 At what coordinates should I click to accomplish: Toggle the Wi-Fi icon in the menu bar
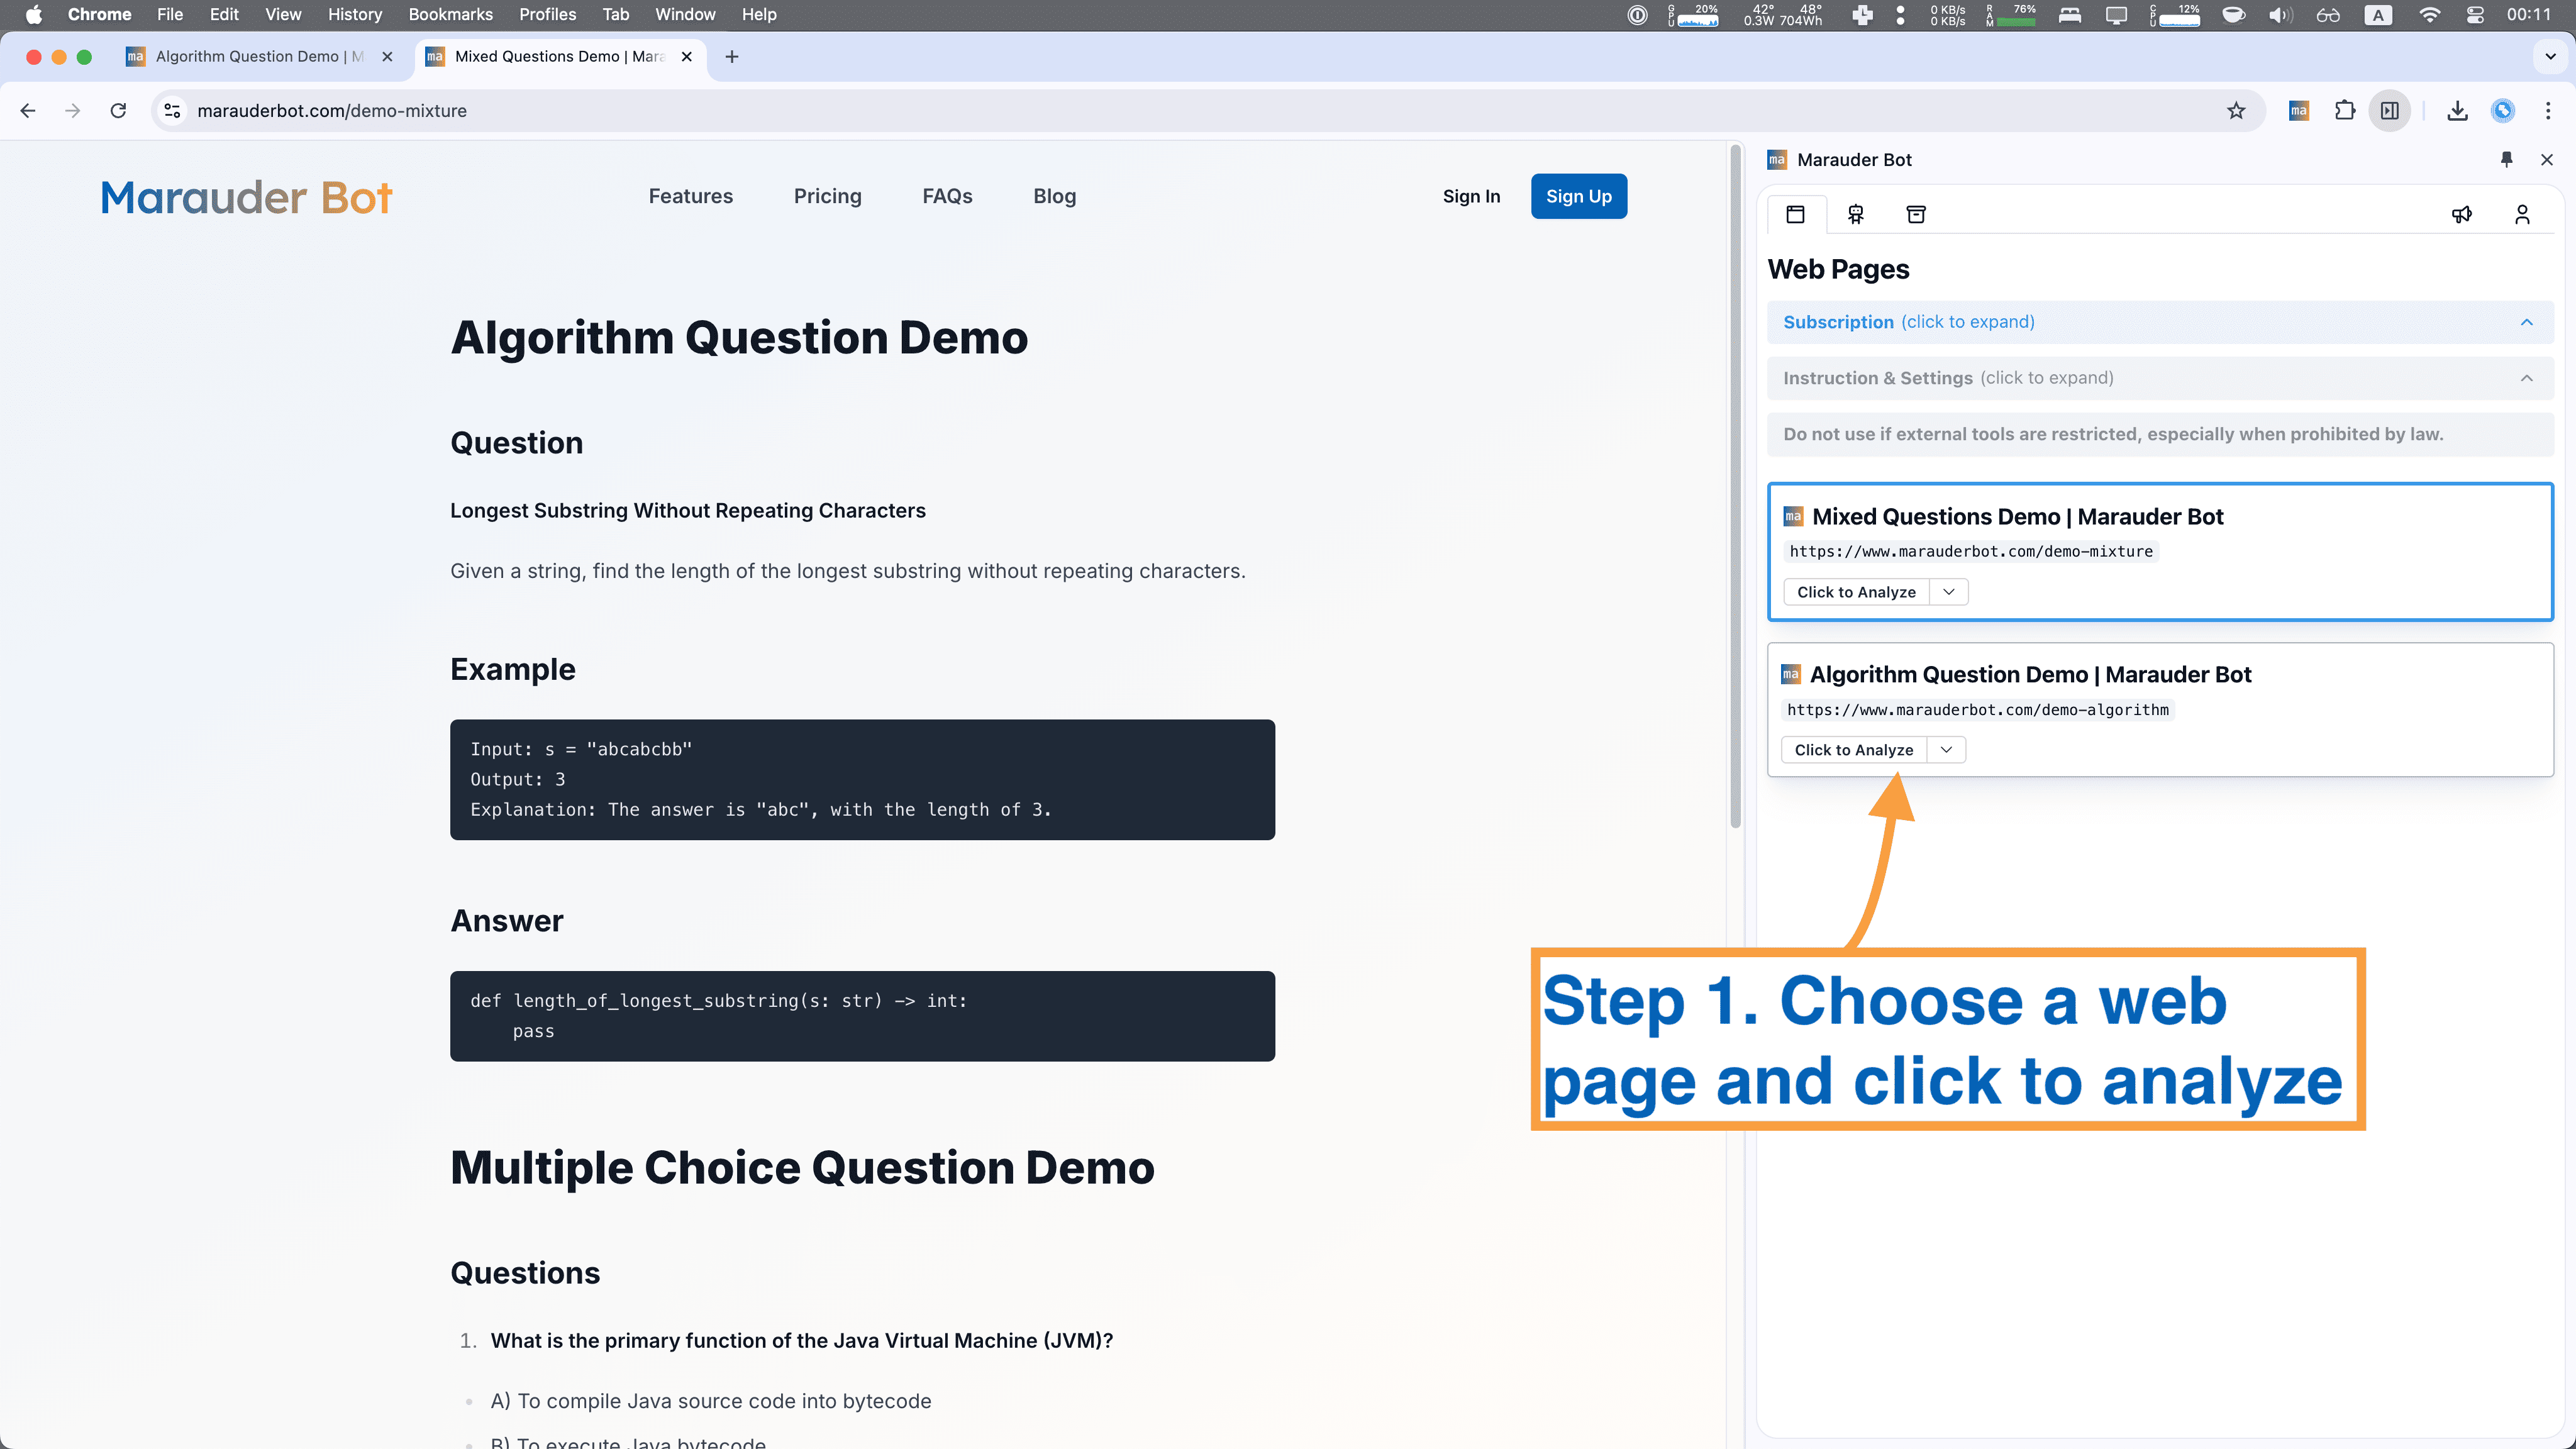coord(2430,15)
